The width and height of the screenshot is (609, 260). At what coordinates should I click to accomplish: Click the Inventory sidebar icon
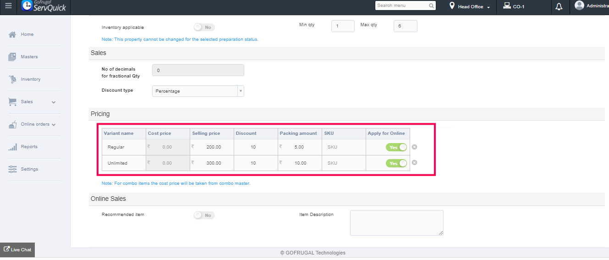tap(12, 79)
